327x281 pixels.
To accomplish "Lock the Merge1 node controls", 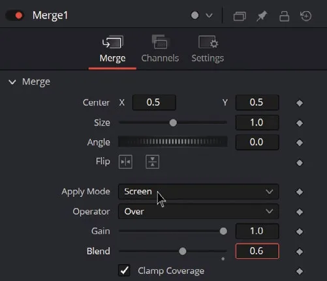I will [284, 16].
